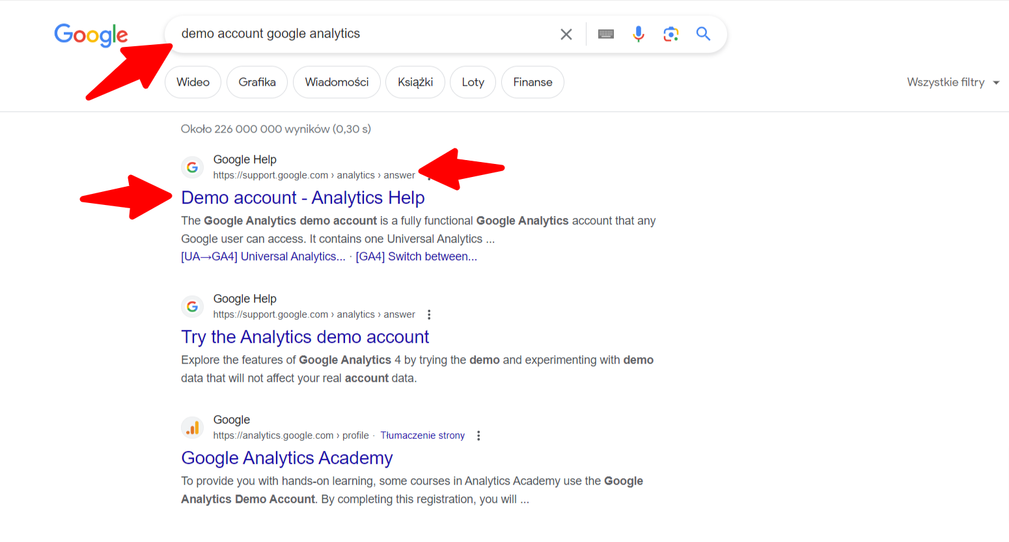Image resolution: width=1009 pixels, height=542 pixels.
Task: Open three-dot menu for Try the Analytics result
Action: (429, 315)
